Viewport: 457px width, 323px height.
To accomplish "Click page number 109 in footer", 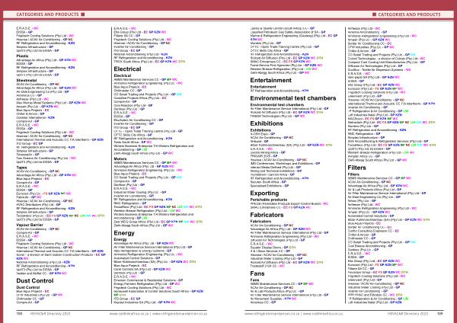I will point(440,314).
